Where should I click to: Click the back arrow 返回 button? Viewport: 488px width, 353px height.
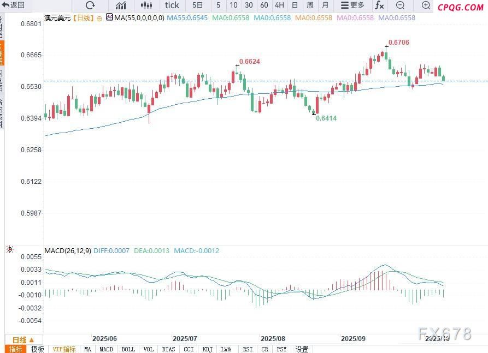pos(14,5)
